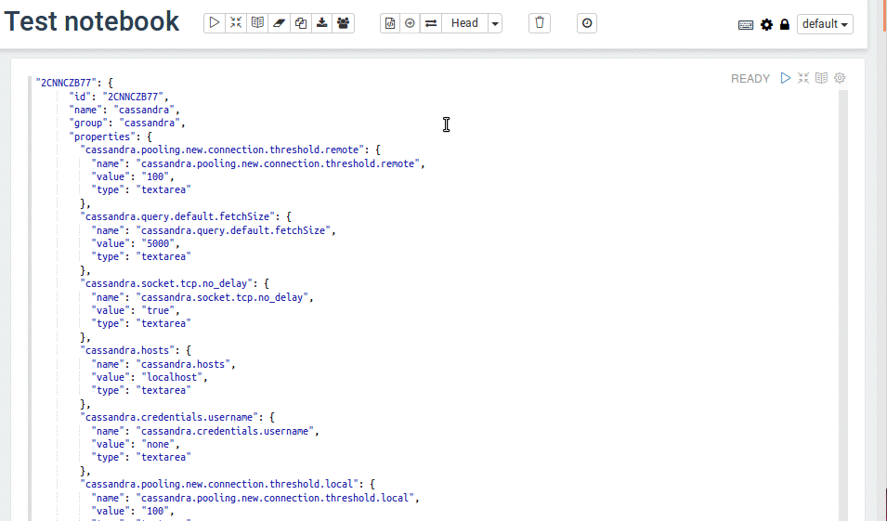Click the "2CNNCZB77": { root key line
Screen dimensions: 887x521
click(74, 83)
